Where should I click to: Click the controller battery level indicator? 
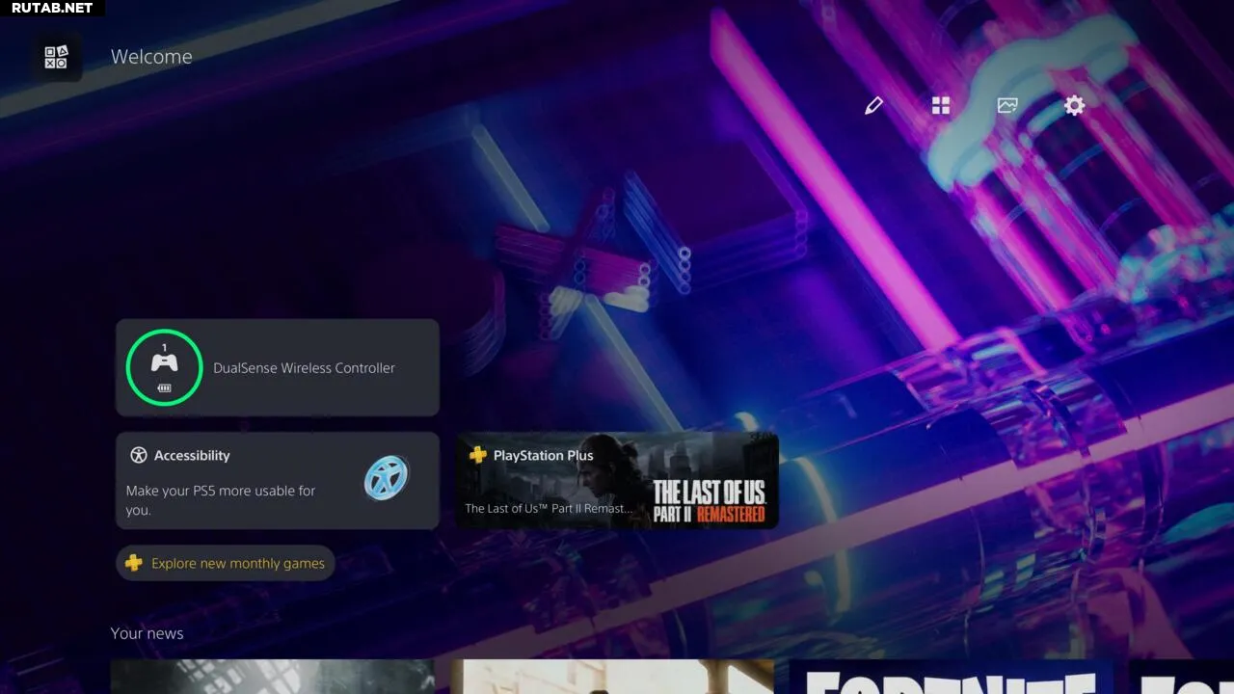164,388
